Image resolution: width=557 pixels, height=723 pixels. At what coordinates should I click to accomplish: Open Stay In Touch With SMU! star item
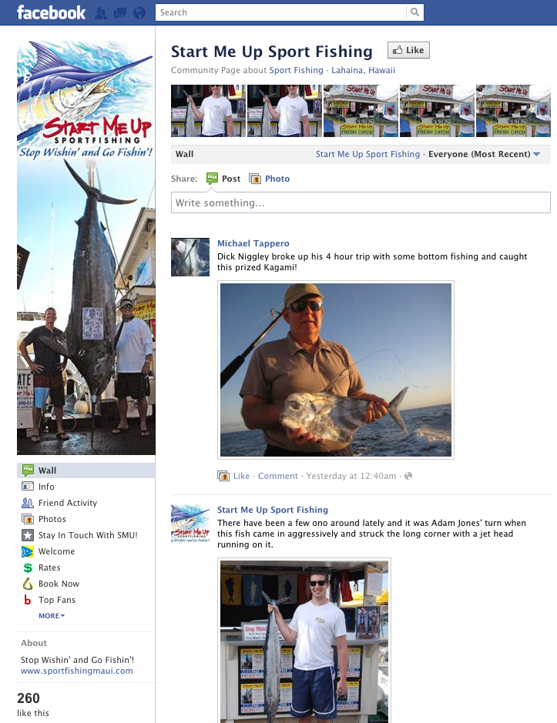(x=79, y=535)
